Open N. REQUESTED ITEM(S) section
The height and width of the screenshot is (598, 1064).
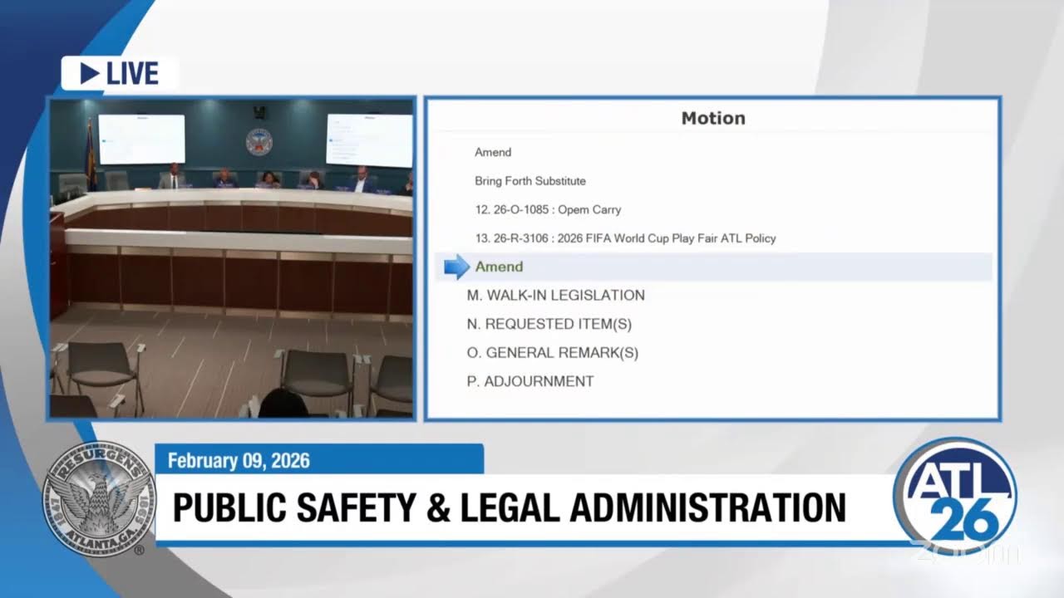pyautogui.click(x=549, y=324)
